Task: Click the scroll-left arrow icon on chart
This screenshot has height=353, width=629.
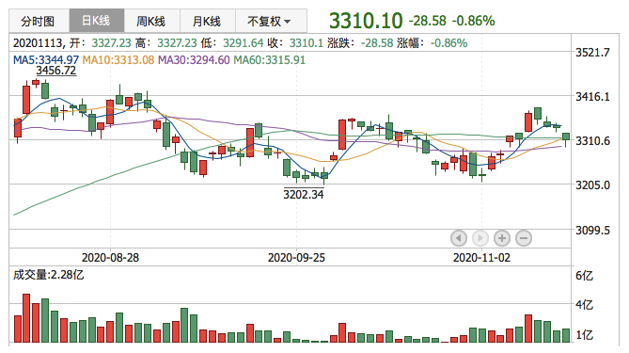Action: coord(459,238)
